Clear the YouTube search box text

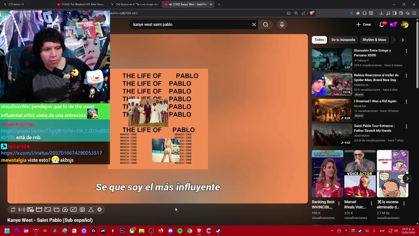(x=254, y=25)
